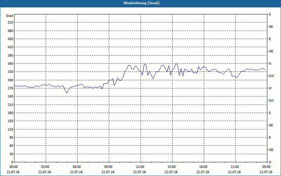Select the N compass label aligned with 0
The image size is (281, 176).
270,162
